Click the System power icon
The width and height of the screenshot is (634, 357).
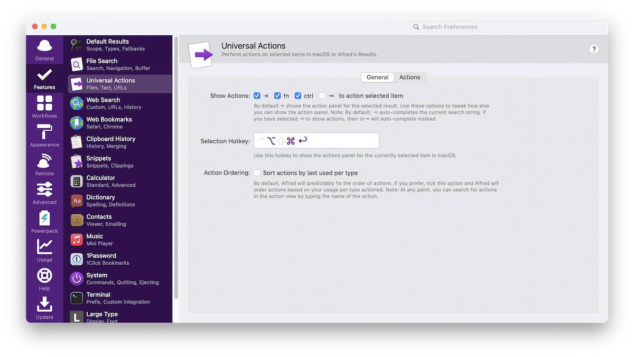pos(77,279)
